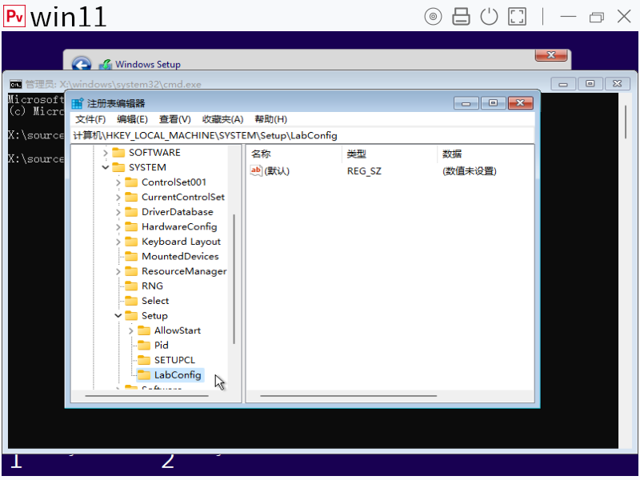This screenshot has width=640, height=480.
Task: Click the MountedDevices folder icon
Action: tap(131, 256)
